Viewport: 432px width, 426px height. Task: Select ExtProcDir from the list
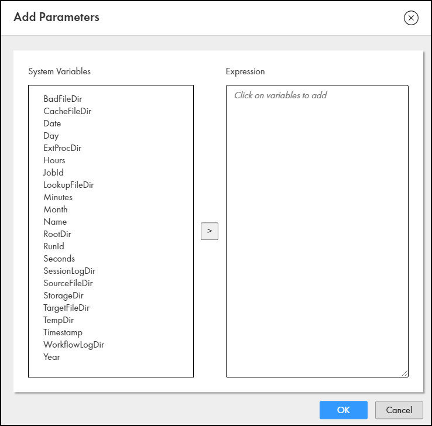coord(62,148)
